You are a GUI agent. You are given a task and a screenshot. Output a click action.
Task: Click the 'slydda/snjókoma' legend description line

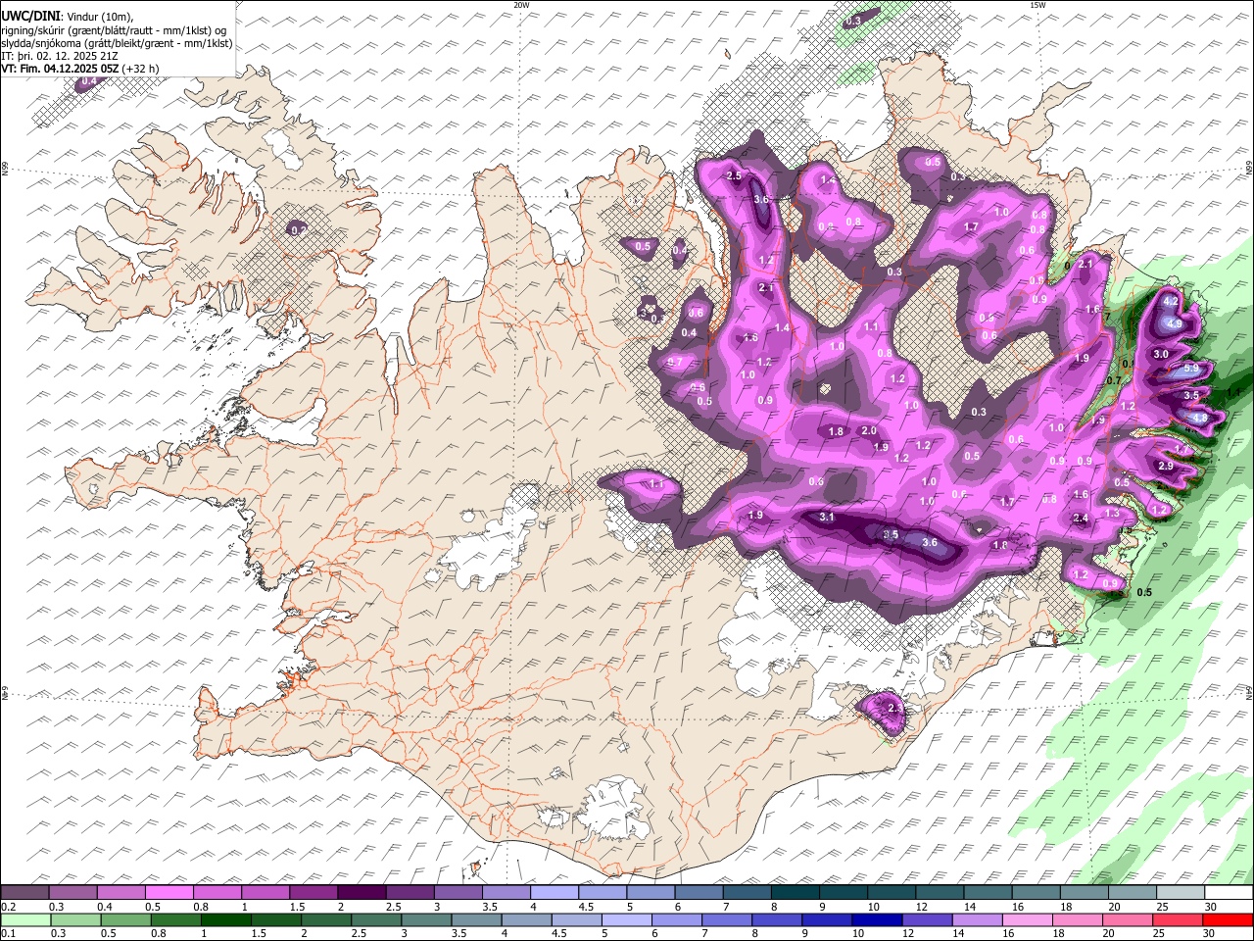click(118, 43)
